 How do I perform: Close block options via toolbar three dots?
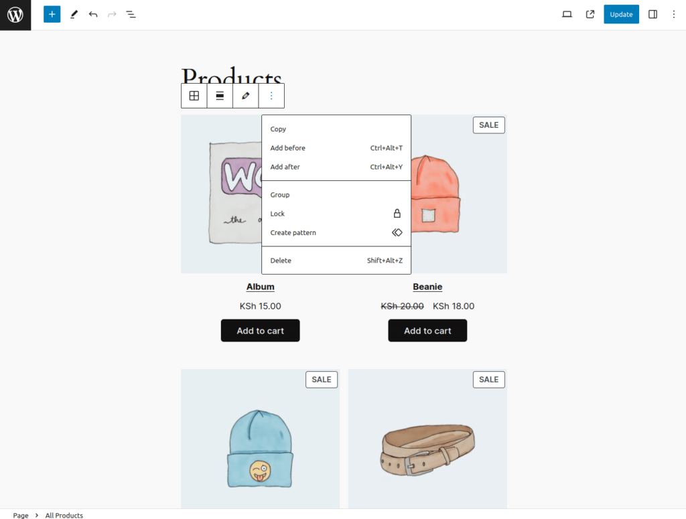pos(271,96)
